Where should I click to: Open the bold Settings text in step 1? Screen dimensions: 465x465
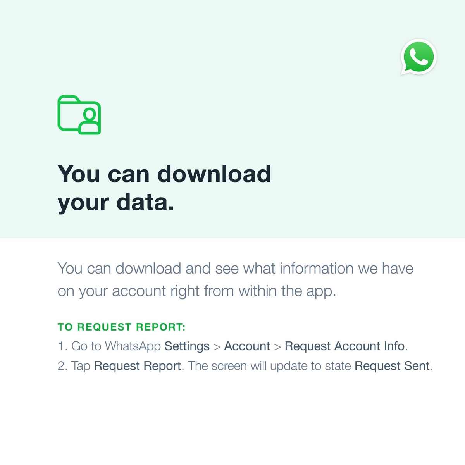click(x=187, y=346)
